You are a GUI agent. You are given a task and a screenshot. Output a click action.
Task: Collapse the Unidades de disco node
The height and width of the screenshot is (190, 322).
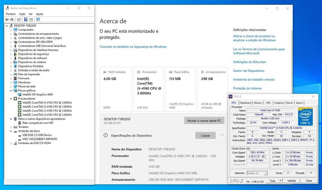[x=11, y=131]
